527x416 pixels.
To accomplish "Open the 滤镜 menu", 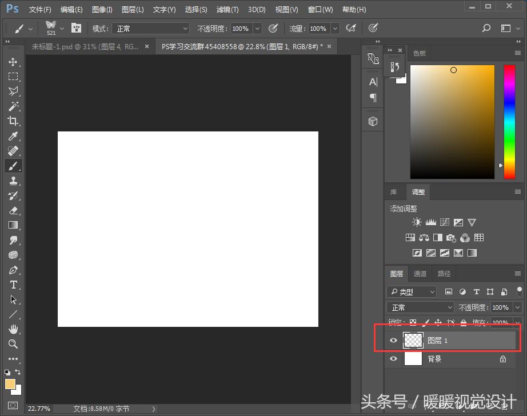I will 227,9.
